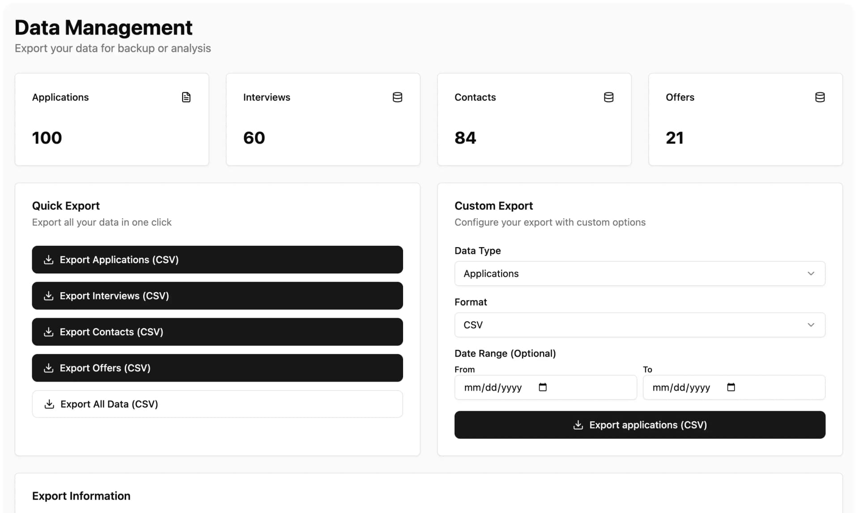Click download icon on Export All Data
859x513 pixels.
coord(49,404)
